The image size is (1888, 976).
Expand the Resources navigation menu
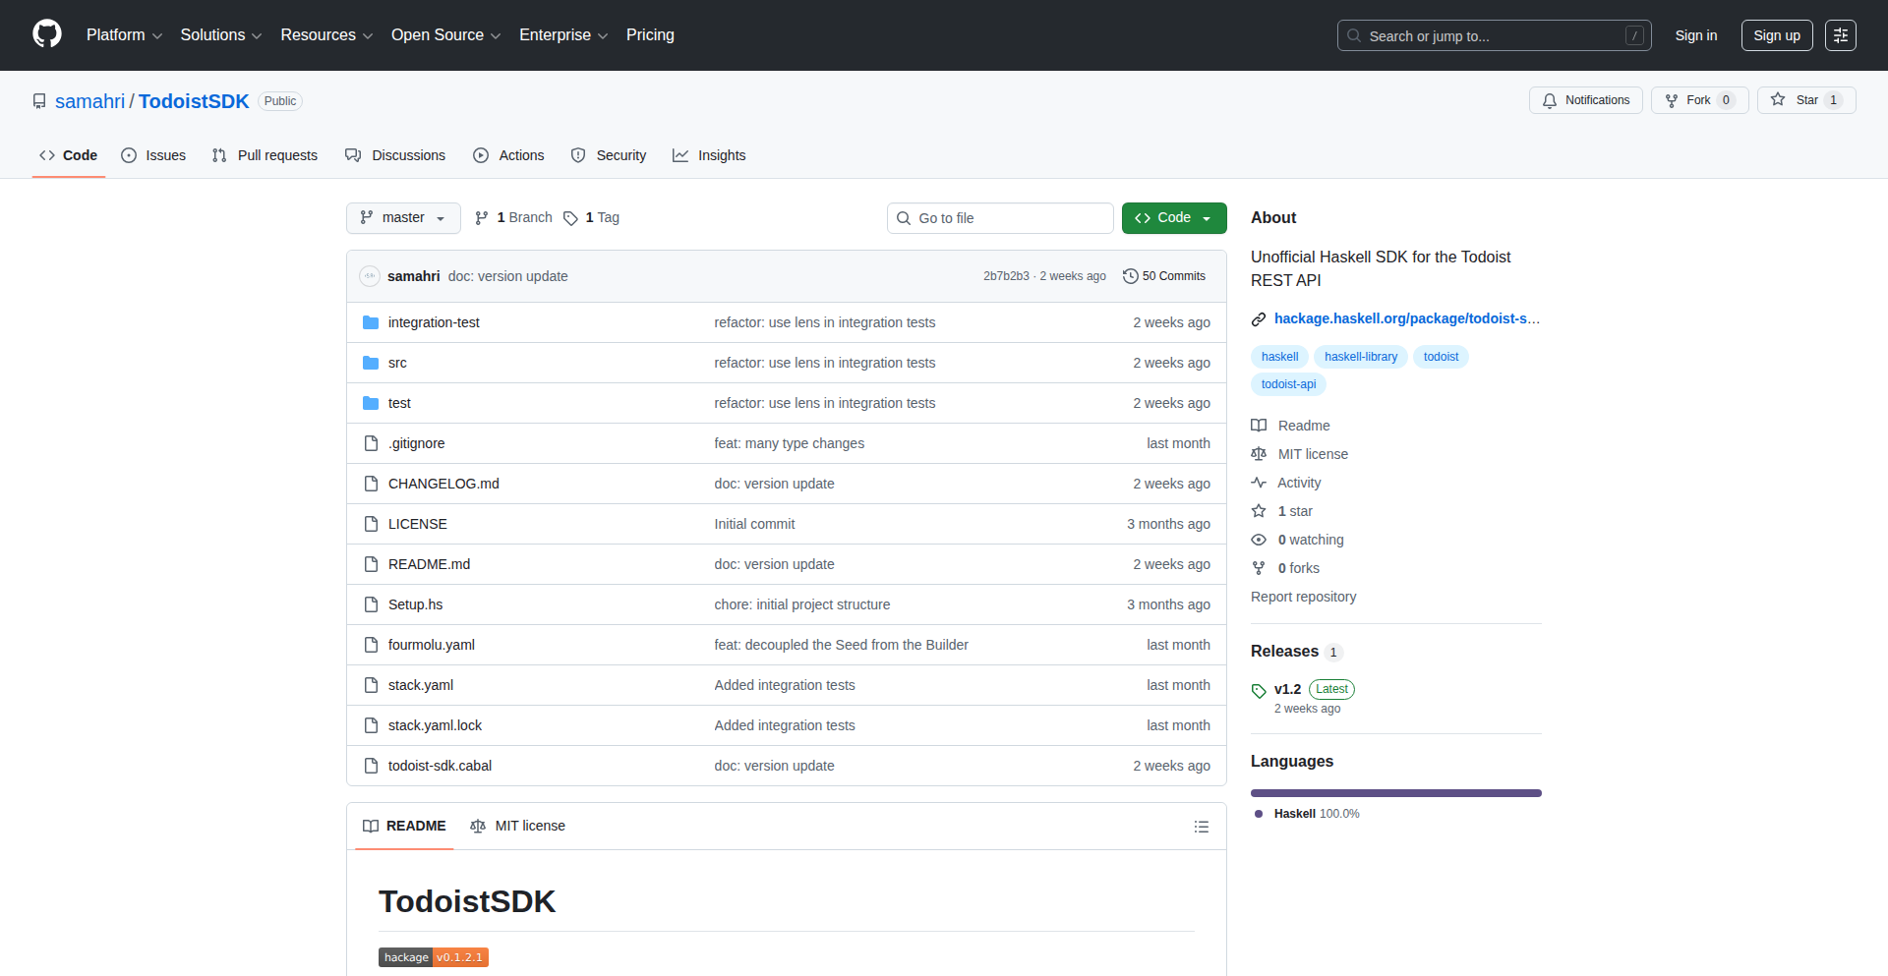click(x=325, y=34)
